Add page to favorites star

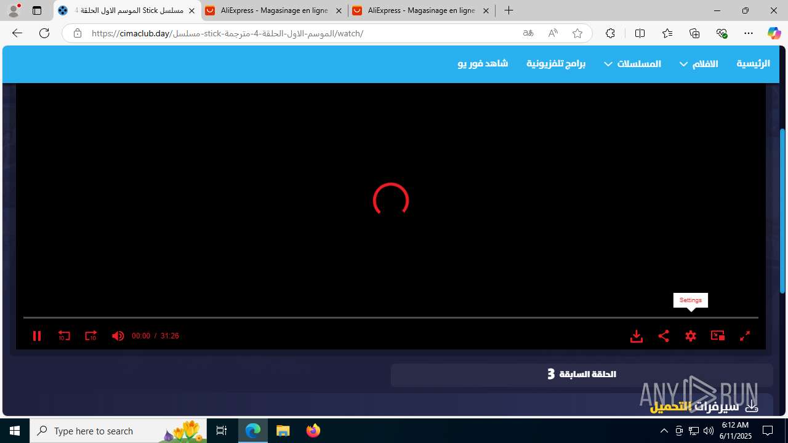click(577, 33)
